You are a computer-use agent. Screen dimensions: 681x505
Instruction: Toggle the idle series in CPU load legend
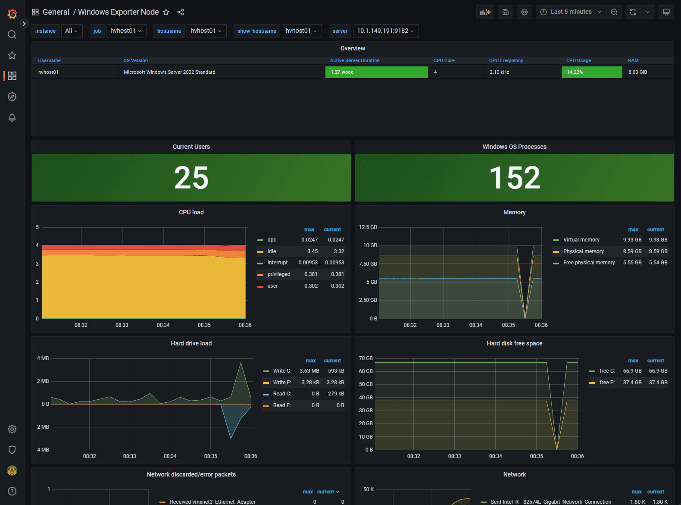click(x=272, y=251)
